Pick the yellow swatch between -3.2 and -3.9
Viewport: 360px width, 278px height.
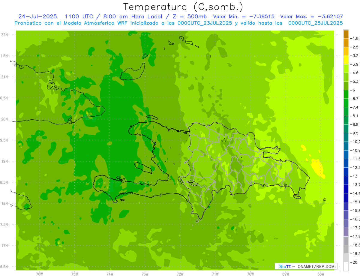pyautogui.click(x=346, y=60)
